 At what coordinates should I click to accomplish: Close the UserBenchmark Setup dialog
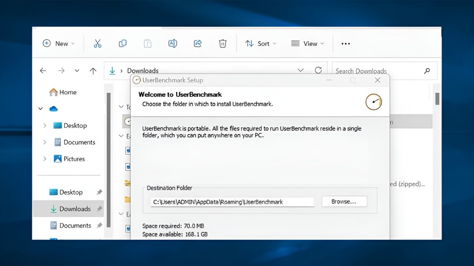coord(378,80)
